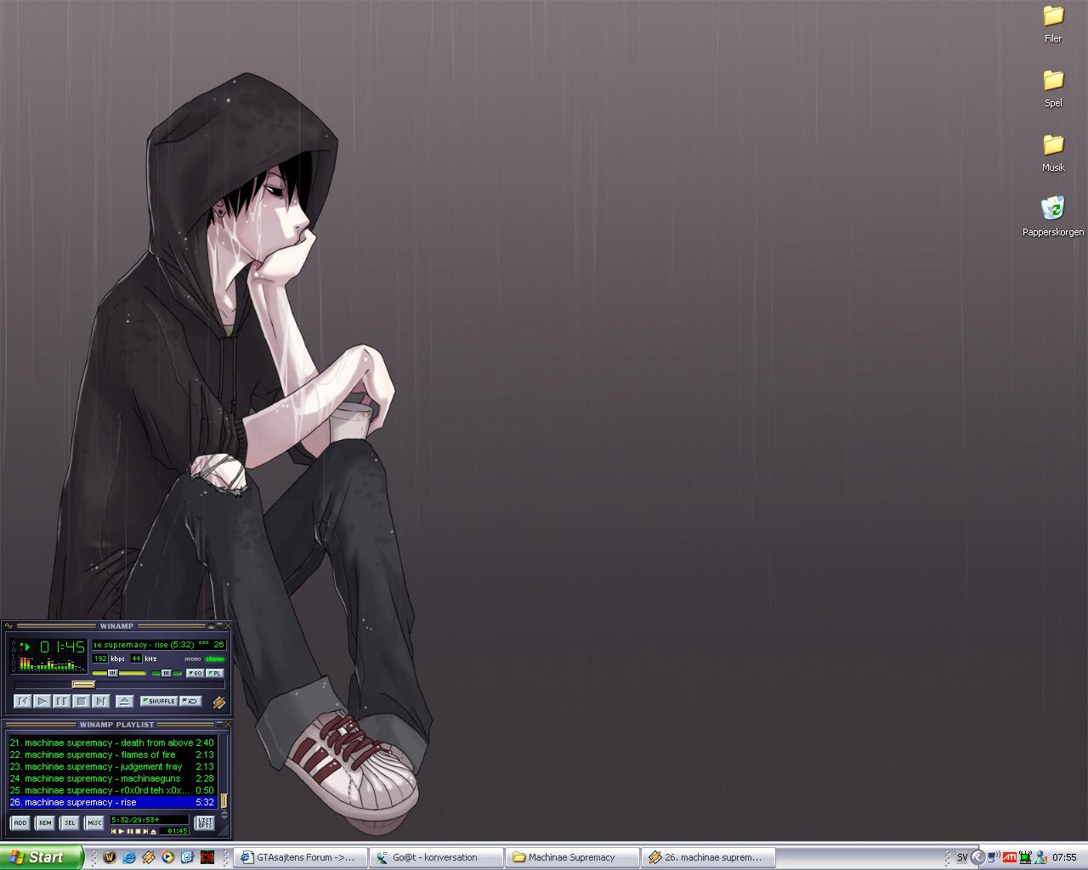This screenshot has height=870, width=1088.
Task: Click the mini eject button in playlist
Action: pyautogui.click(x=153, y=831)
